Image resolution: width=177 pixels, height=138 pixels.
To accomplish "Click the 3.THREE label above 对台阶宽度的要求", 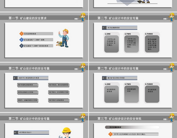I will [x=149, y=84].
